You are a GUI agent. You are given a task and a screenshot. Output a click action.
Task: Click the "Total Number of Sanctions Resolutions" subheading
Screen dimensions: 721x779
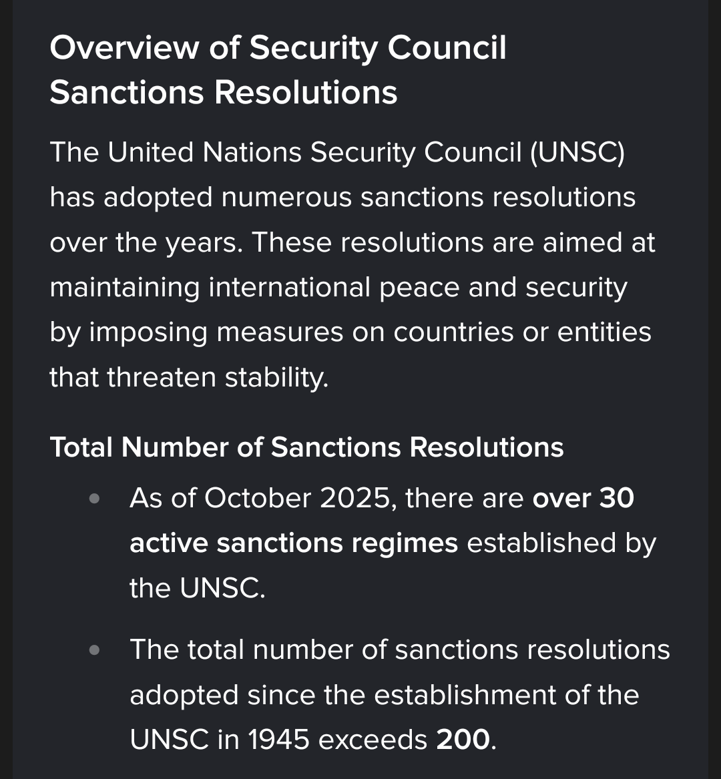pyautogui.click(x=306, y=447)
